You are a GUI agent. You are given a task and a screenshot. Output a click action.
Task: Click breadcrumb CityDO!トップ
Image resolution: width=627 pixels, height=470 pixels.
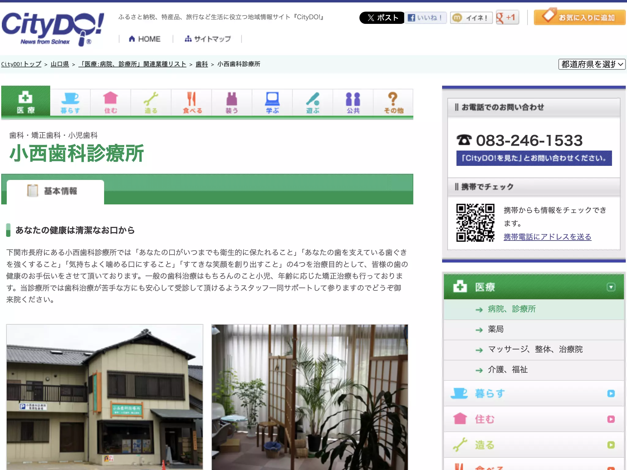[21, 64]
